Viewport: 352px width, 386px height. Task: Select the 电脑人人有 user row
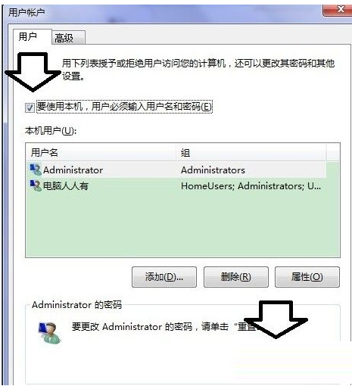point(176,186)
